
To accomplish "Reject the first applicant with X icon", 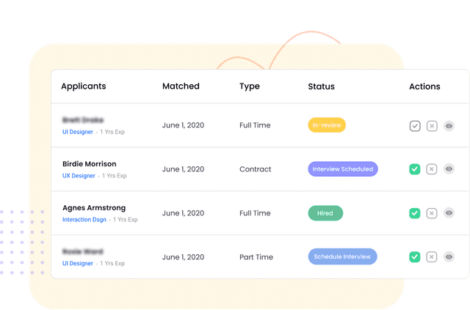I will point(432,126).
